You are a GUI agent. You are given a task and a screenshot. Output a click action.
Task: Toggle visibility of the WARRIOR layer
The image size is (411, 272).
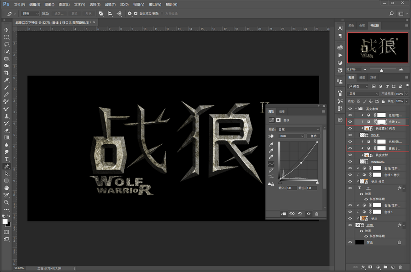pos(350,162)
